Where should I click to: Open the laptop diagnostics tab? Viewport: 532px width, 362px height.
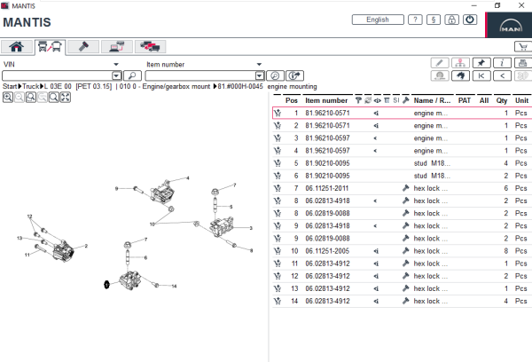(x=117, y=46)
